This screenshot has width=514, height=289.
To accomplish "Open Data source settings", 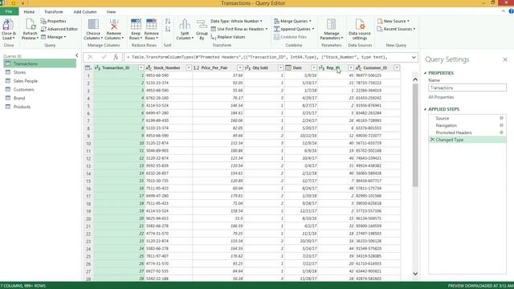I will click(360, 29).
